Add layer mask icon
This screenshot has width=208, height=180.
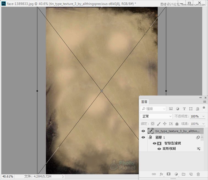point(169,174)
